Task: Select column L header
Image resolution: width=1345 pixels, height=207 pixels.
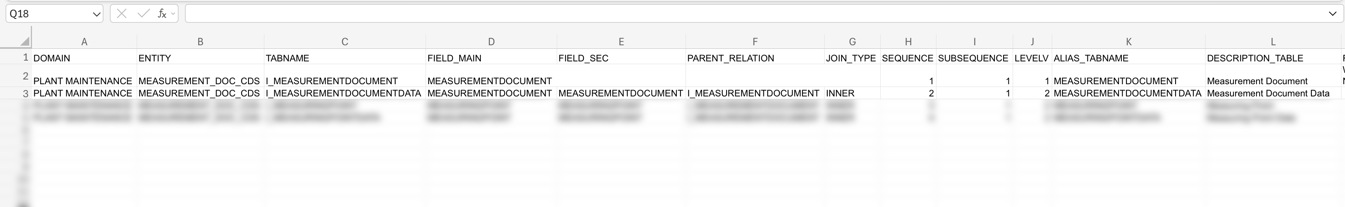Action: point(1273,42)
